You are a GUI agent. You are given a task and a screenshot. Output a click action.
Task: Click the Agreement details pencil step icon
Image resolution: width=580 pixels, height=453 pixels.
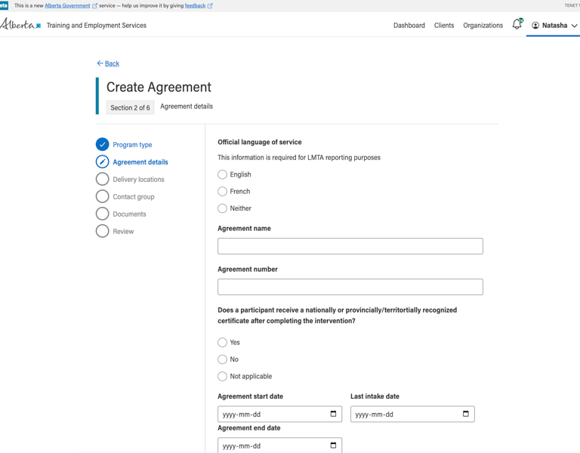(x=103, y=162)
